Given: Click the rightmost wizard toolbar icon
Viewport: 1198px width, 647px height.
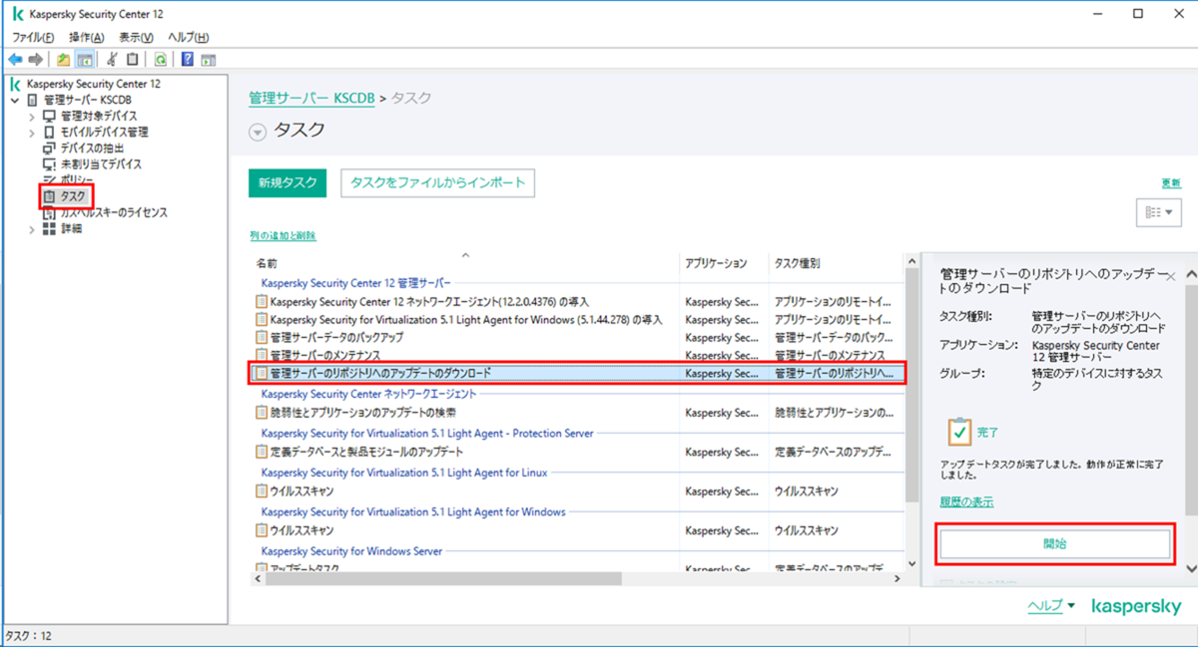Looking at the screenshot, I should coord(208,59).
